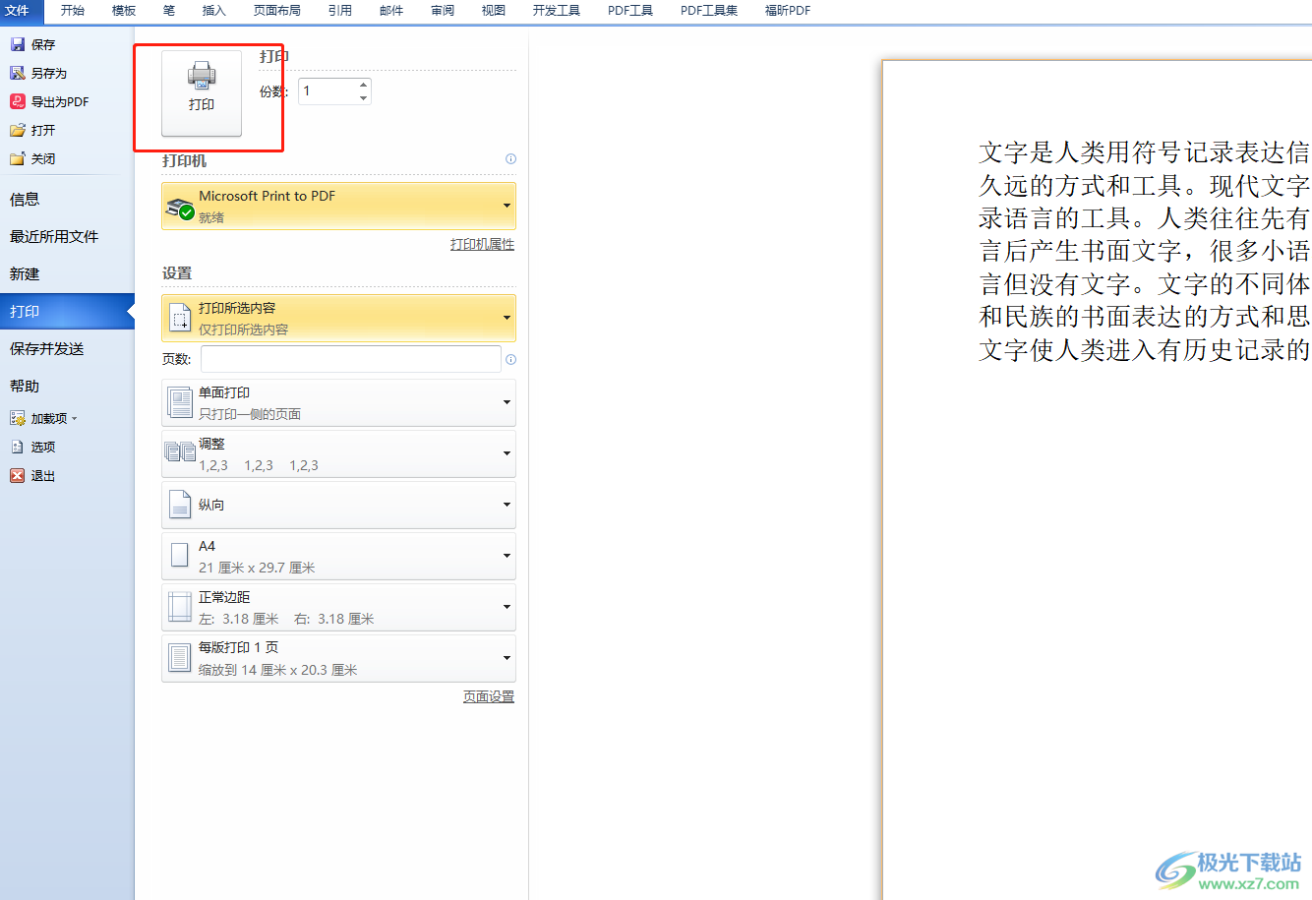Click the print selection icon

180,318
